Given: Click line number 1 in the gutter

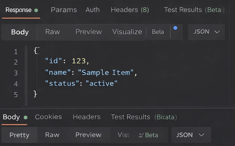Looking at the screenshot, I should point(16,52).
